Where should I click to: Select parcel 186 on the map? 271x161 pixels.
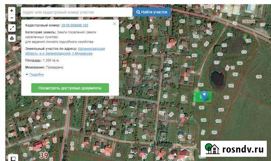tap(201, 85)
